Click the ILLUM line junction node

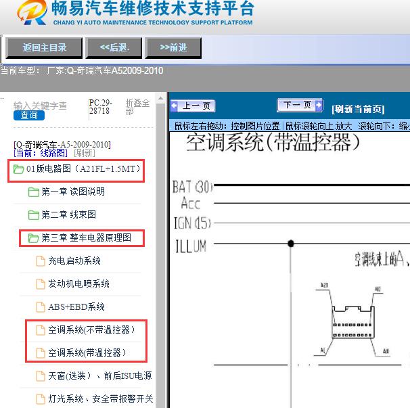(290, 244)
